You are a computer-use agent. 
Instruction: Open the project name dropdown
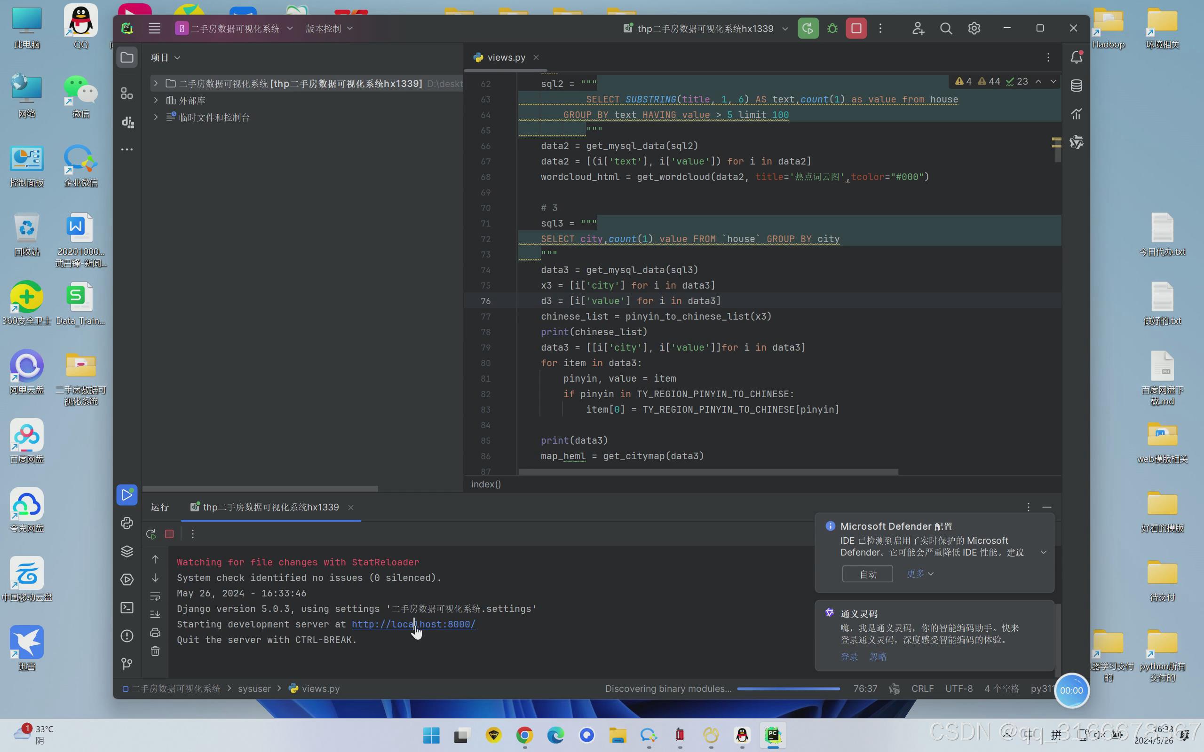pos(234,28)
